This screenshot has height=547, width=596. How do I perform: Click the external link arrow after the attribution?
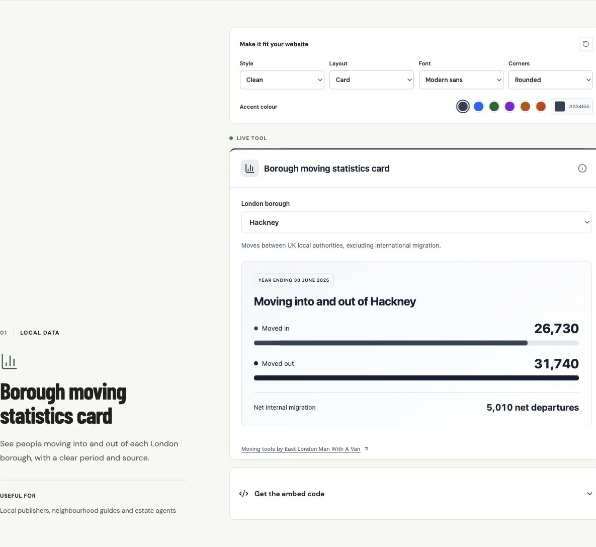tap(367, 449)
